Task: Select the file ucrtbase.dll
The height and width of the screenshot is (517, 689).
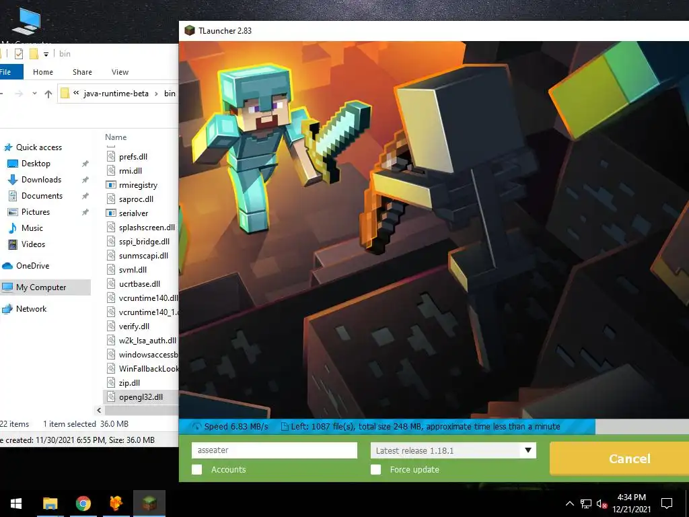Action: [139, 284]
